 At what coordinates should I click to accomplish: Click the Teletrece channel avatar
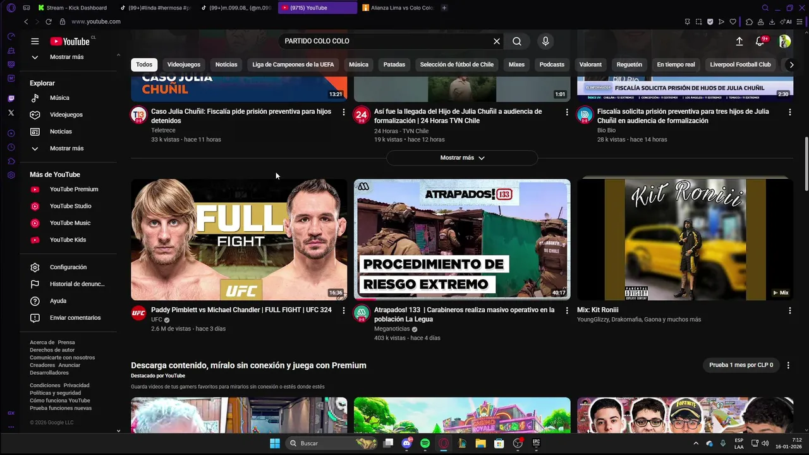(138, 114)
